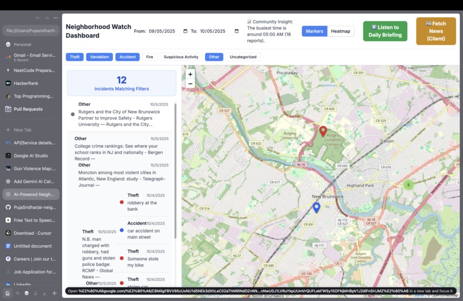
Task: Click the grey dot beside the Rutgers safety article
Action: pyautogui.click(x=72, y=114)
